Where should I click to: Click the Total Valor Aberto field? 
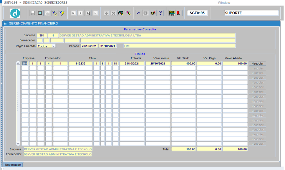pos(235,149)
